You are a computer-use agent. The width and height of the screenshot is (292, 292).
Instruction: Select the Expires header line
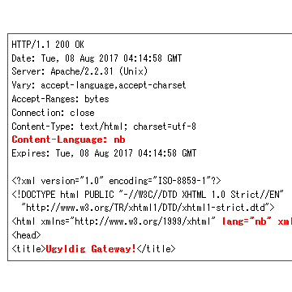[x=104, y=153]
